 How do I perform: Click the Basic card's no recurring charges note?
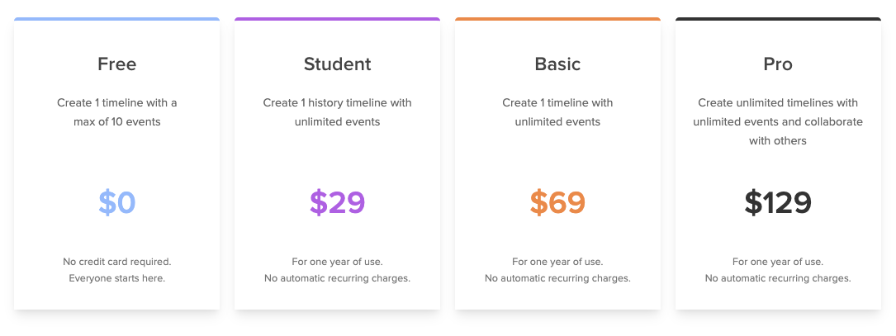[x=557, y=278]
